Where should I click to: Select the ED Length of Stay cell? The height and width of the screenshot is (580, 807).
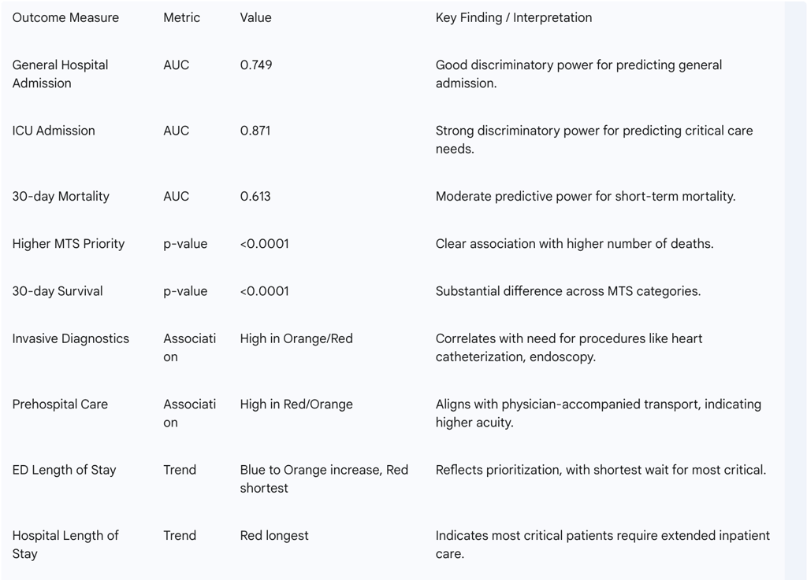64,470
